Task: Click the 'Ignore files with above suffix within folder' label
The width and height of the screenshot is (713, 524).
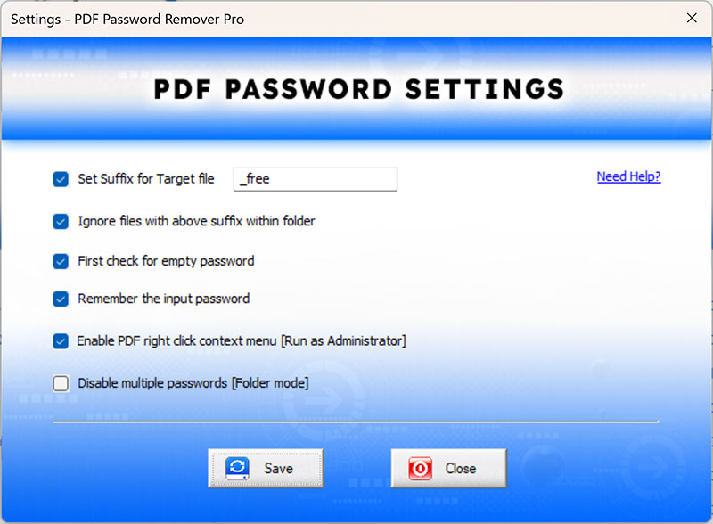Action: click(x=196, y=221)
